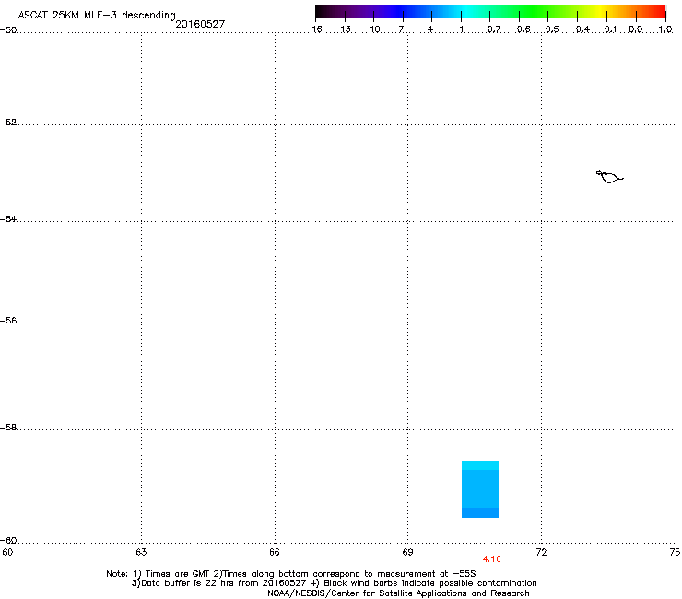Click the NOAA/NESDIS credit line
682x599 pixels.
point(398,593)
